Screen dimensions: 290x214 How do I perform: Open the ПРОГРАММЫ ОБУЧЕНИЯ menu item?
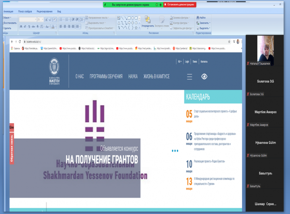[x=106, y=76]
